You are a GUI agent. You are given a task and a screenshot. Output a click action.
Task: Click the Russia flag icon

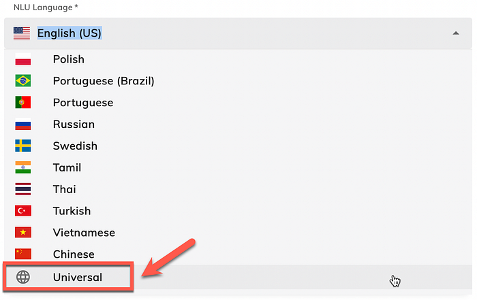click(22, 124)
